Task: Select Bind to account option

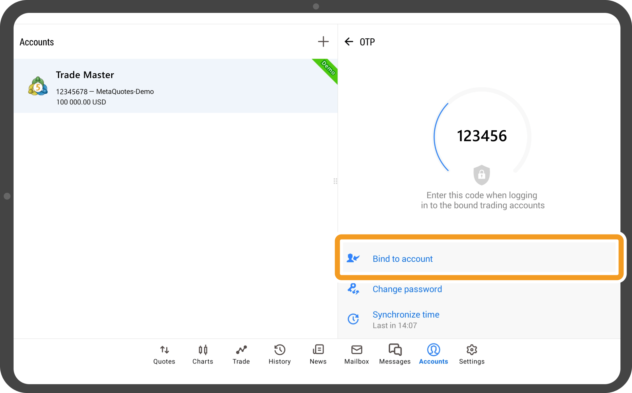Action: tap(403, 259)
